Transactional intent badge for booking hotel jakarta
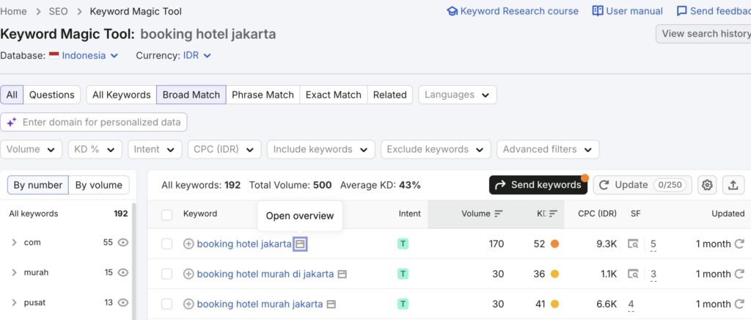751x320 pixels. pyautogui.click(x=403, y=244)
